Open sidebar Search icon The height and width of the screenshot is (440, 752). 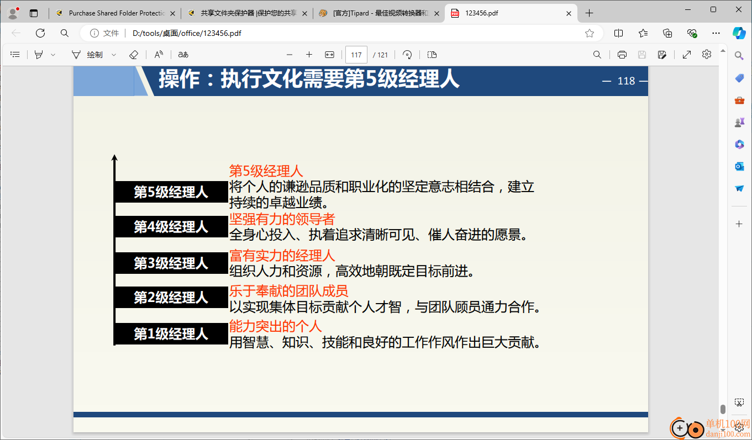(x=739, y=55)
